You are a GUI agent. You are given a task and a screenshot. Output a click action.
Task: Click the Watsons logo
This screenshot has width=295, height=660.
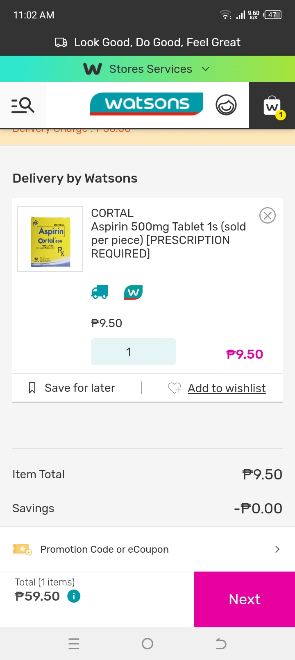[147, 104]
